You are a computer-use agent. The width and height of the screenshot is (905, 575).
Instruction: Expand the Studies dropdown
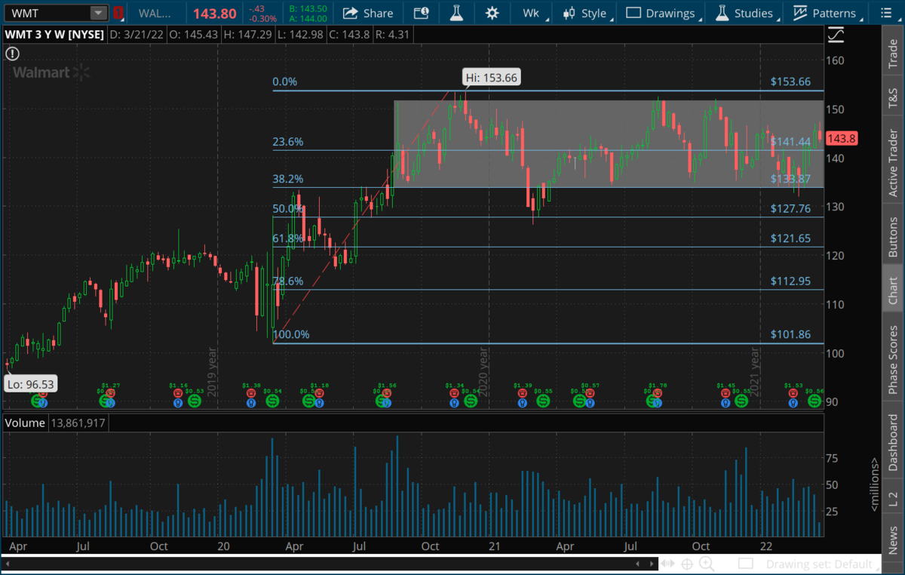[744, 13]
